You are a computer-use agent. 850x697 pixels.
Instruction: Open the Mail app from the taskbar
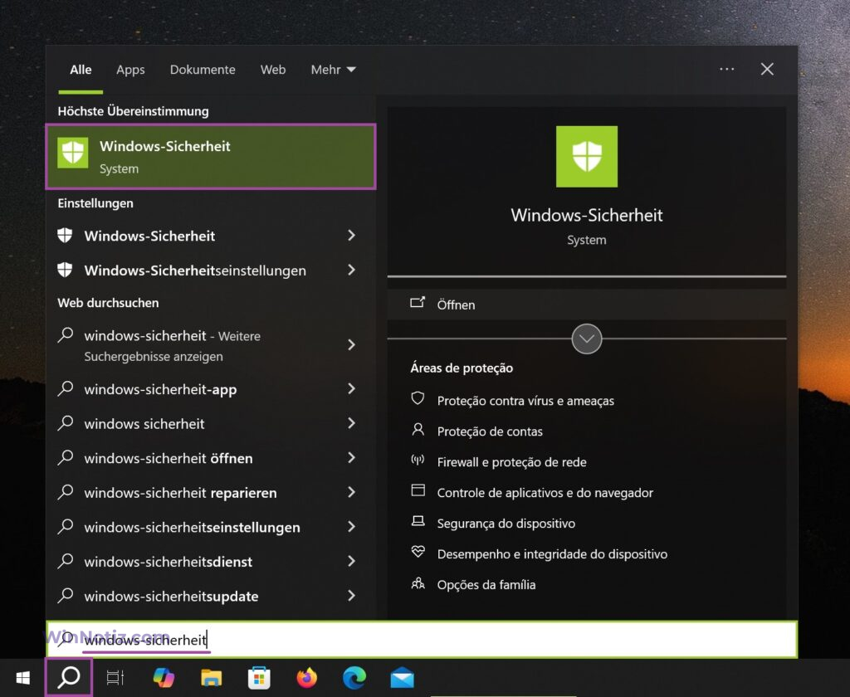(403, 678)
